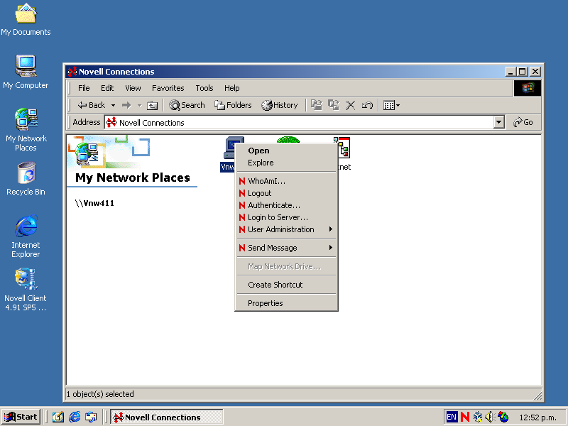The image size is (568, 426).
Task: Click the Novell Connections title bar icon
Action: [72, 72]
